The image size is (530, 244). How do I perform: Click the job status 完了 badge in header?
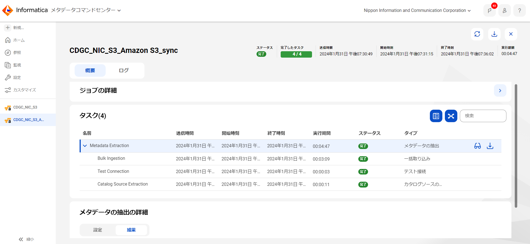(x=261, y=54)
